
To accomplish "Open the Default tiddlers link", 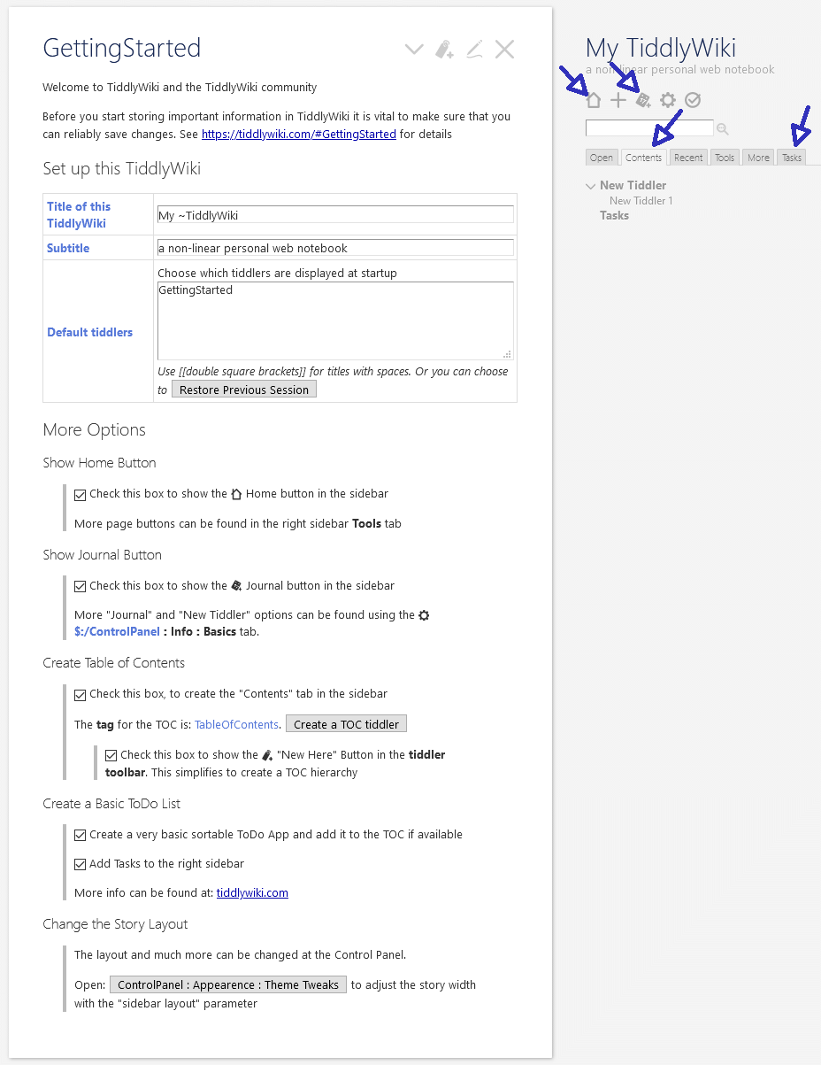I will (x=89, y=332).
